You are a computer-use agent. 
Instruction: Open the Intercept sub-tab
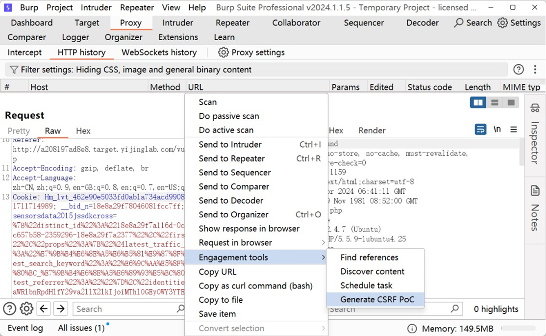pyautogui.click(x=25, y=52)
